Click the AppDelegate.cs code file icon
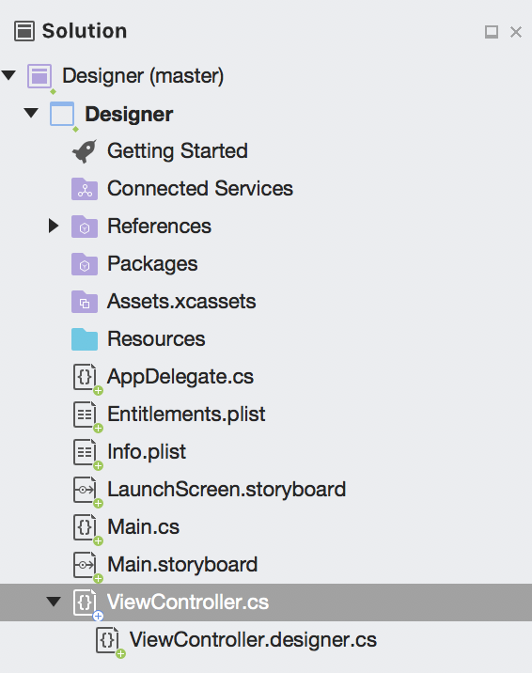The width and height of the screenshot is (532, 673). pos(85,377)
